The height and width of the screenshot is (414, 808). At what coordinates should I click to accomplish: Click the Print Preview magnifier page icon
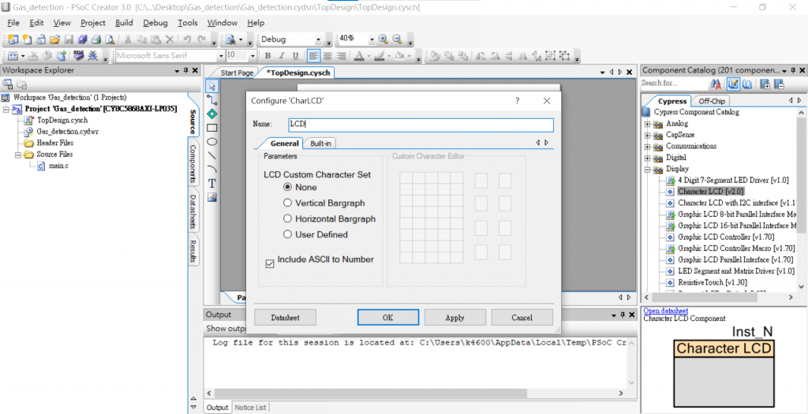pos(109,39)
